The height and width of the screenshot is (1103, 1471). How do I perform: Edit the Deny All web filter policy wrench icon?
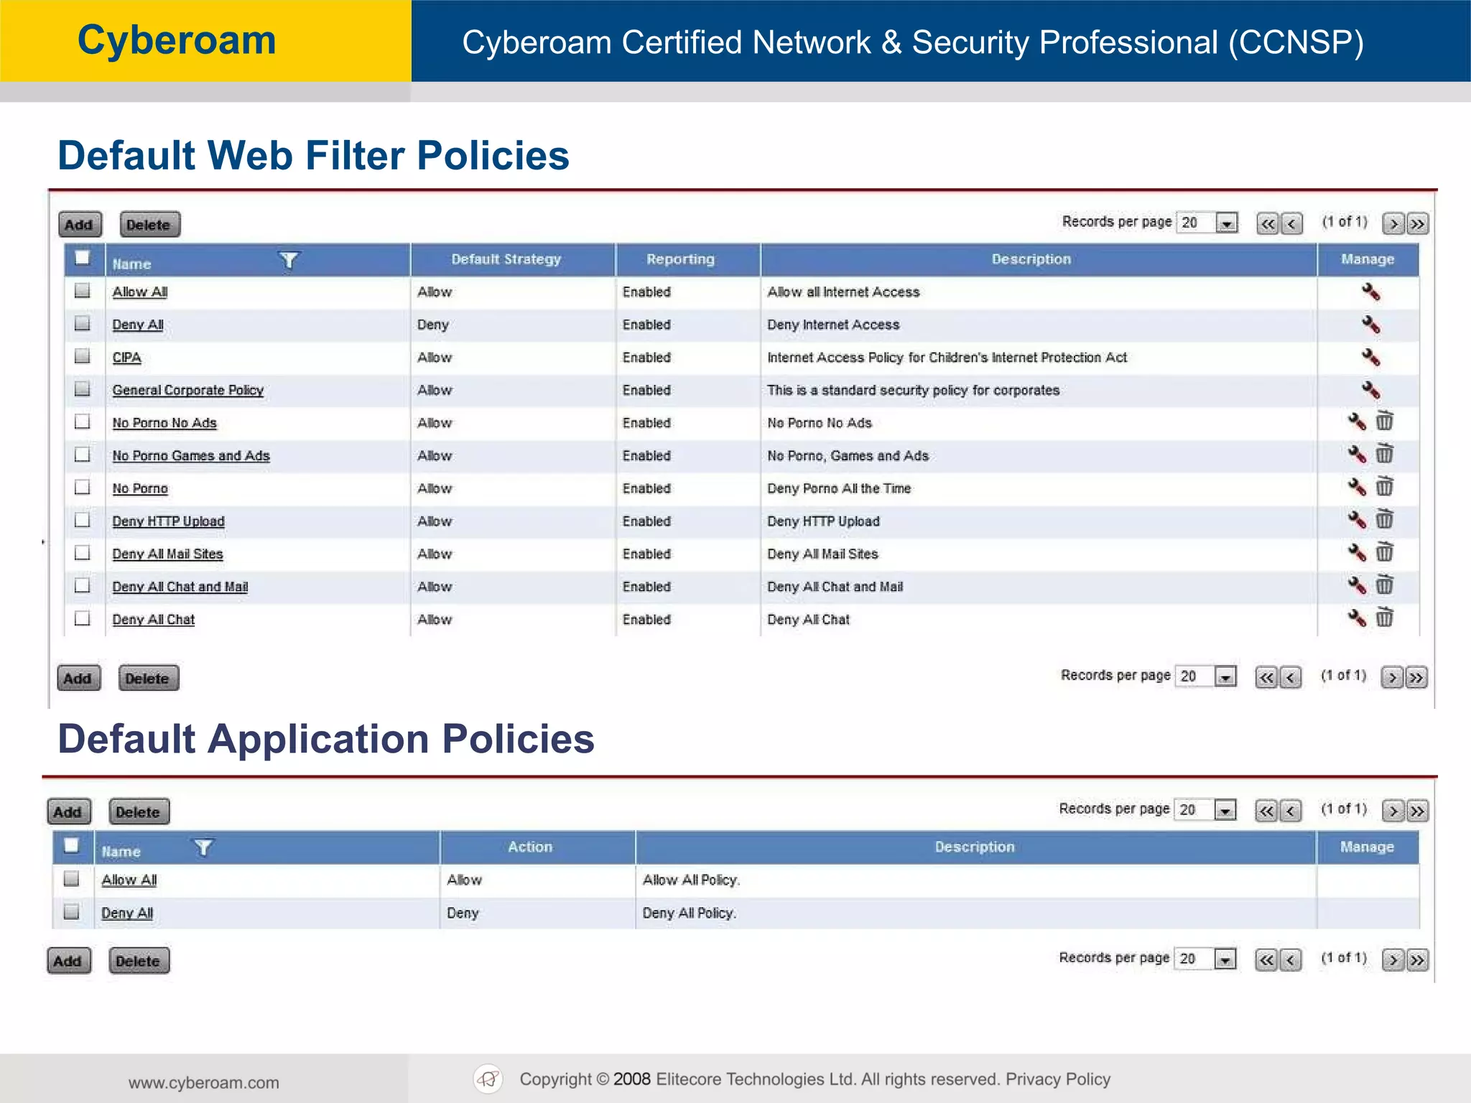pyautogui.click(x=1370, y=325)
